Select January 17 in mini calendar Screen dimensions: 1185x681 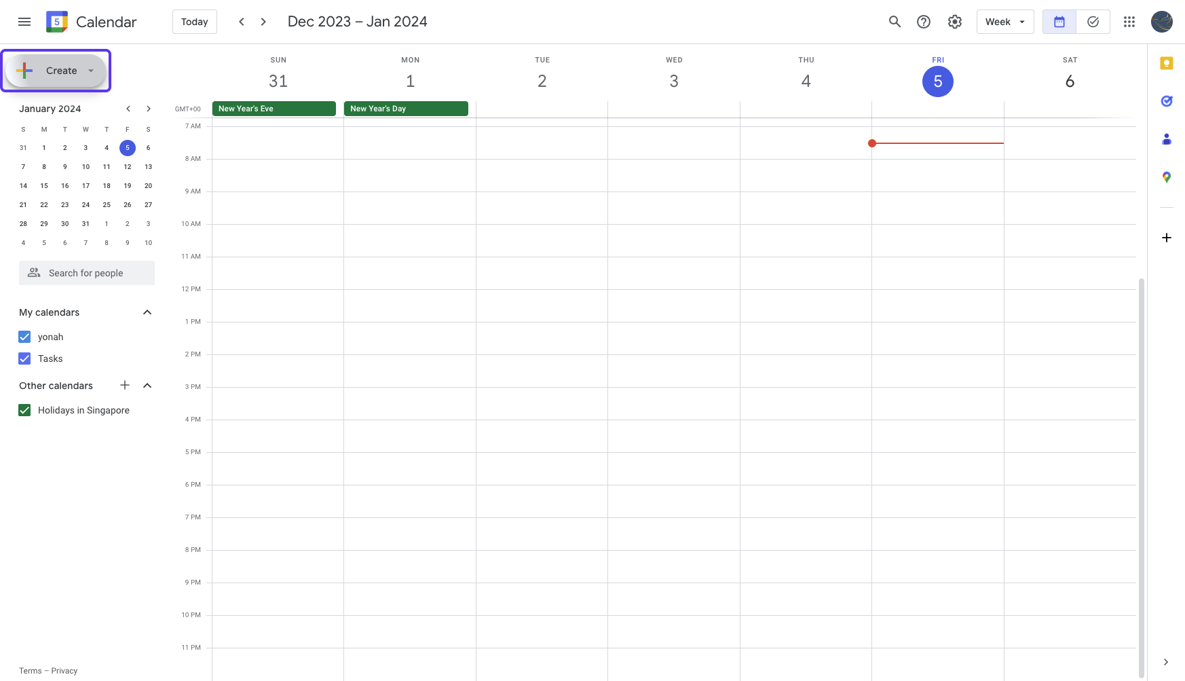(x=86, y=185)
